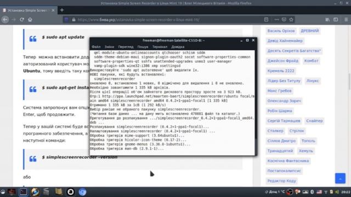Open the Олександр Зорич tag
Viewport: 351px width, 197px height.
click(x=284, y=101)
